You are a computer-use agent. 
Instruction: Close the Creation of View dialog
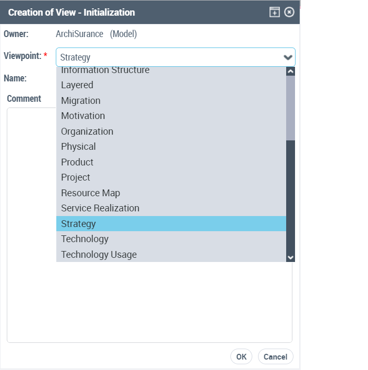coord(289,12)
